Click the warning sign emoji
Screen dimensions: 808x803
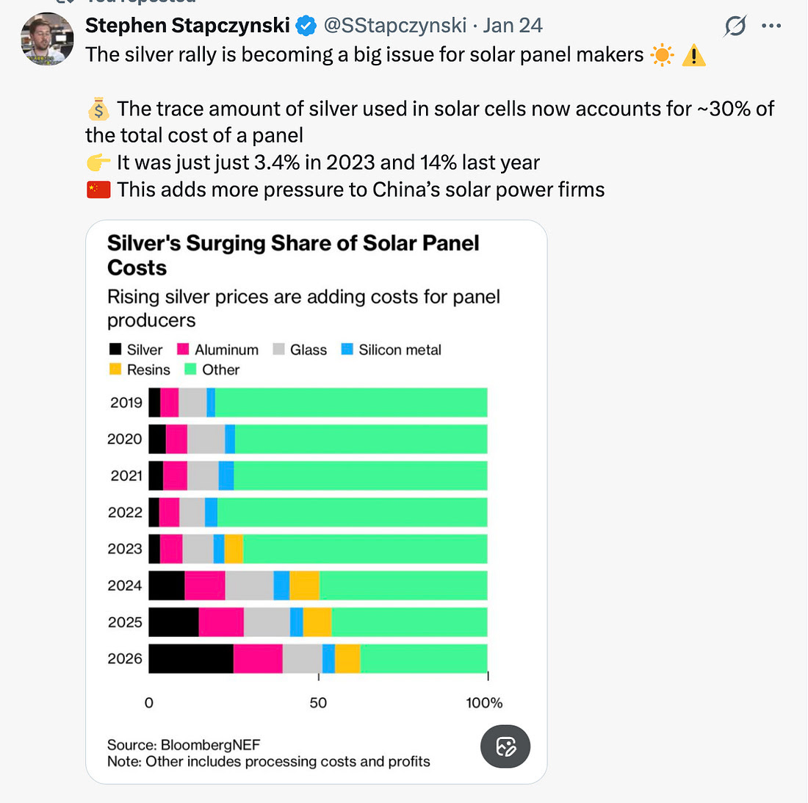pos(693,55)
